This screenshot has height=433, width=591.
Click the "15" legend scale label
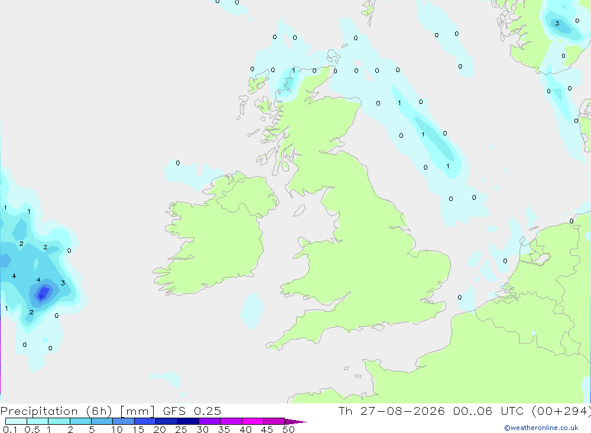tap(138, 429)
